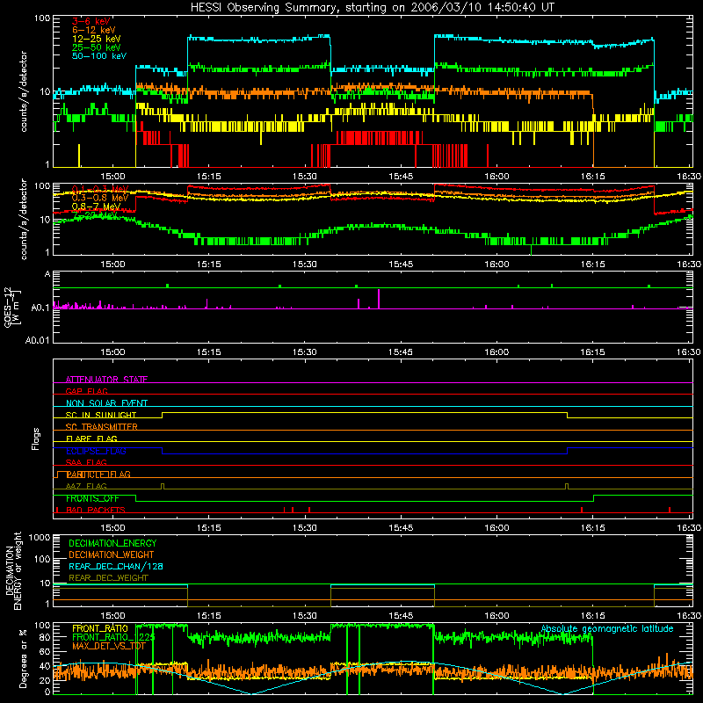Click the MAX_DET_VS_TOT legend label

point(108,646)
